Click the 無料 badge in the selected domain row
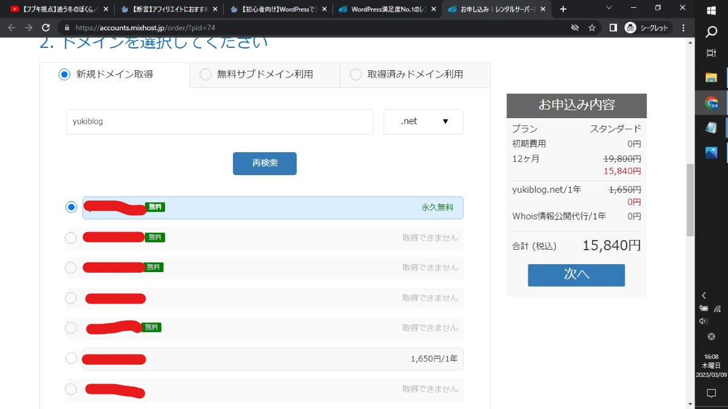 coord(155,207)
